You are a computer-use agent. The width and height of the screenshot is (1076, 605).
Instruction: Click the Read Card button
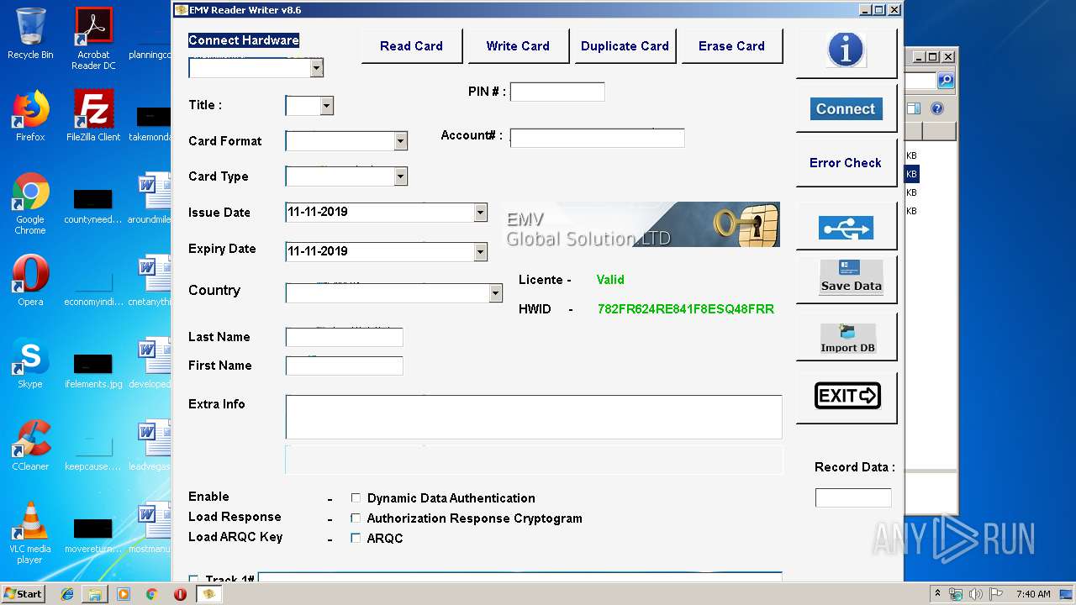(411, 46)
